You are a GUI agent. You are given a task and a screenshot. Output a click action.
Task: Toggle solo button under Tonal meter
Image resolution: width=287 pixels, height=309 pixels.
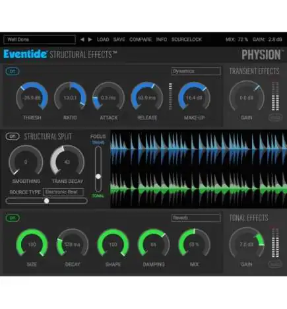(275, 264)
